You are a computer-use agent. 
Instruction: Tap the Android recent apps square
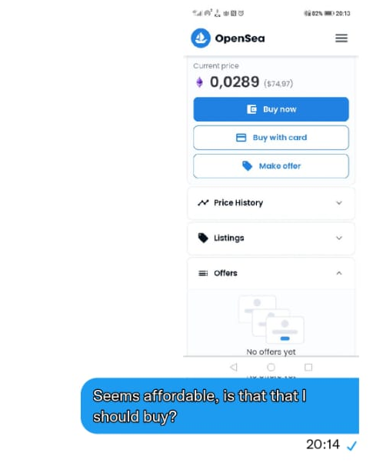(308, 367)
